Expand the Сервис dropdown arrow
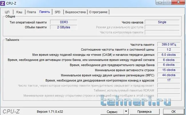The image size is (186, 115). 126,112
